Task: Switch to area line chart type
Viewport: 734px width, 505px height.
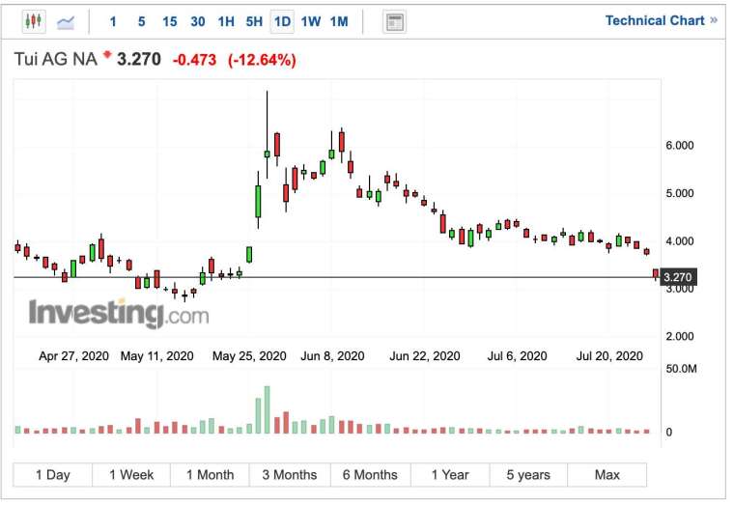Action: pyautogui.click(x=66, y=22)
